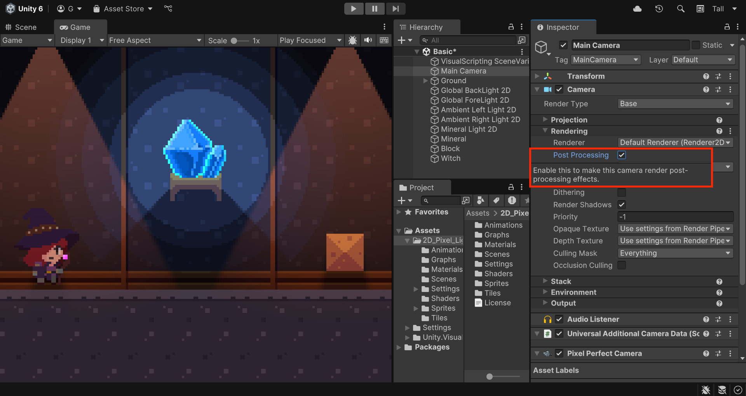Lock the Inspector panel
This screenshot has width=746, height=396.
pos(727,27)
